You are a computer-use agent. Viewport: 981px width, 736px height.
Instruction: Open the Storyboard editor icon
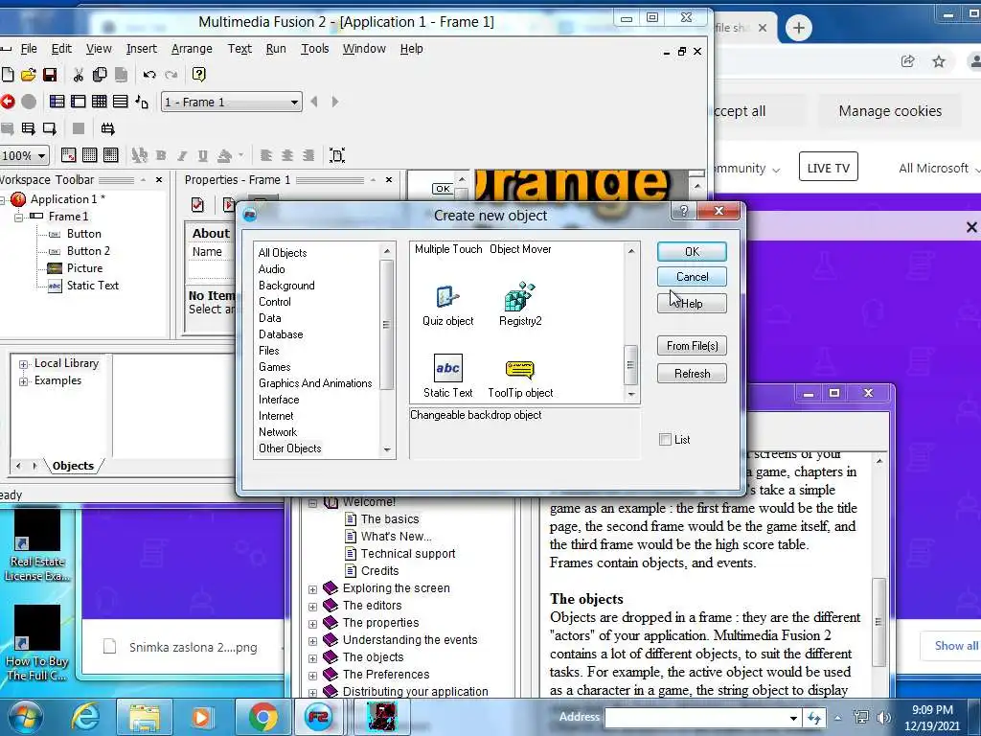pyautogui.click(x=57, y=102)
